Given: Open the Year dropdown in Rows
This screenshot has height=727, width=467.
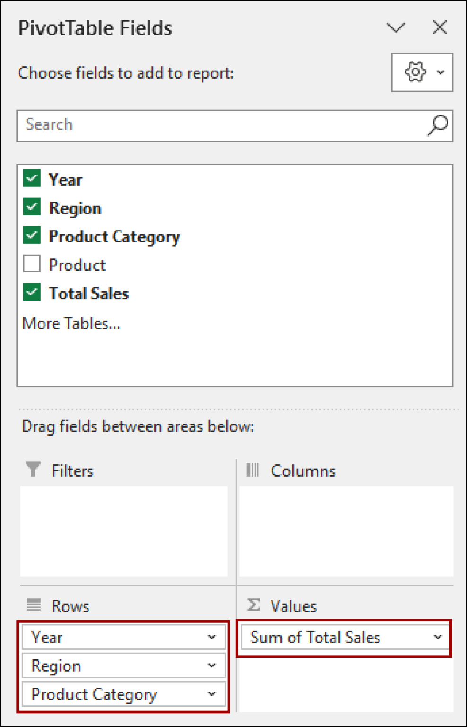Looking at the screenshot, I should tap(211, 637).
